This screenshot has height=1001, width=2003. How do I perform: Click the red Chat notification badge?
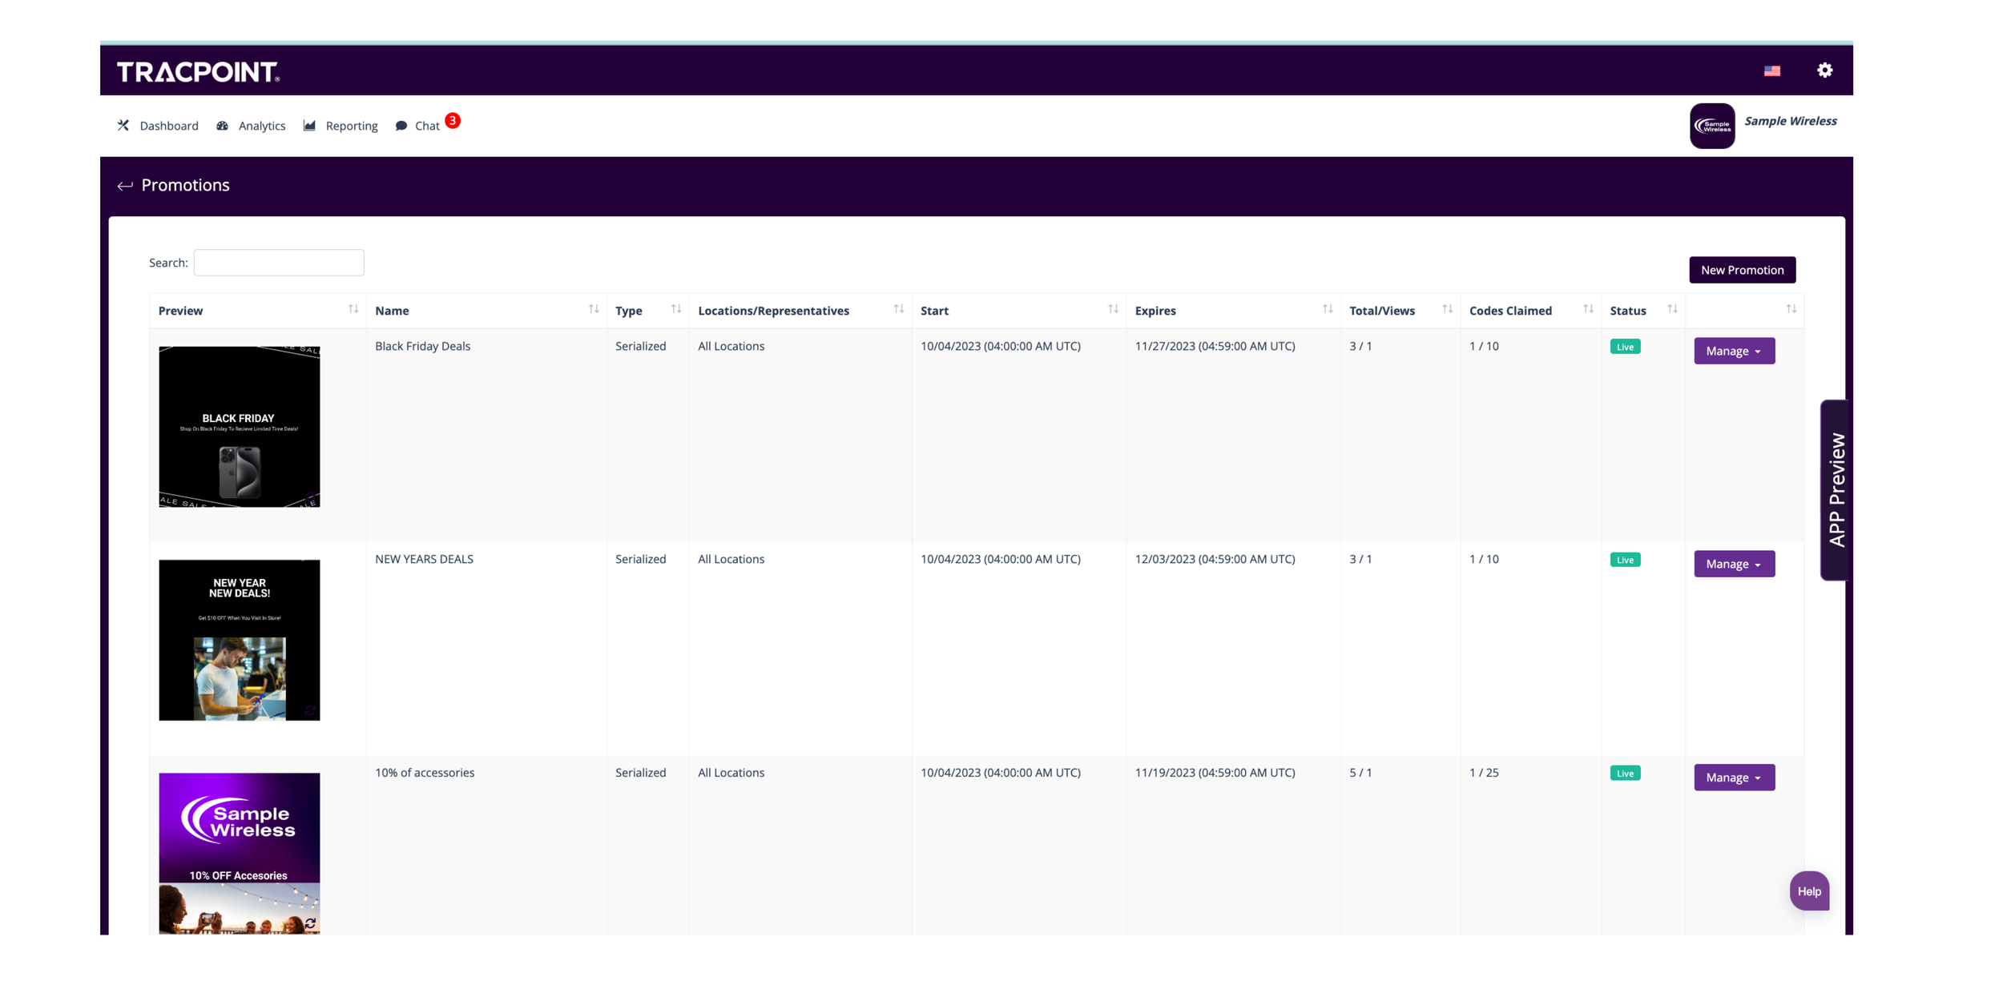click(x=453, y=120)
